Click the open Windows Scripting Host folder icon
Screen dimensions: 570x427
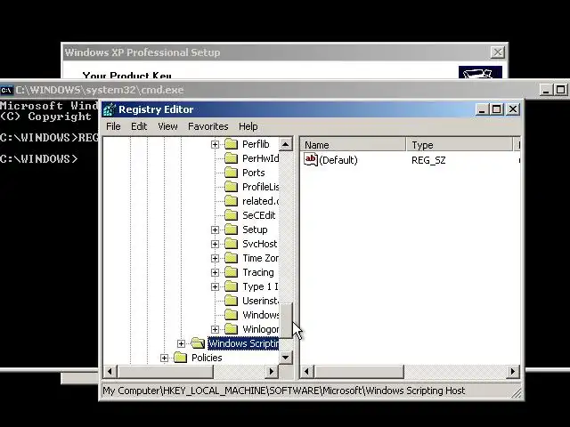click(198, 343)
